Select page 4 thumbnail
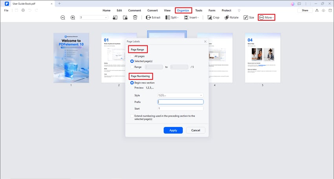 (221, 58)
